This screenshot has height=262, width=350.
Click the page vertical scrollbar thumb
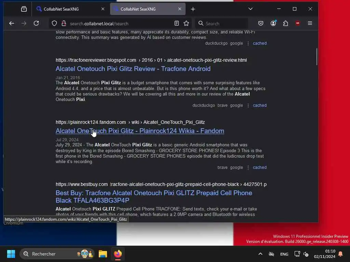coord(317,57)
